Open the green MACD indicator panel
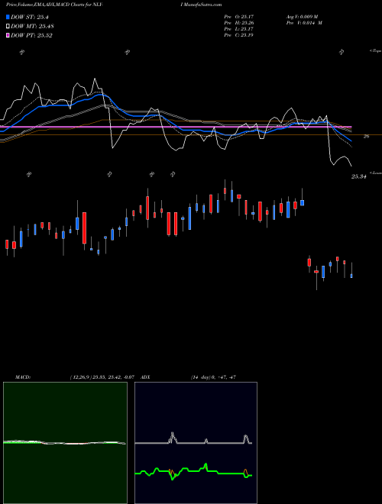The width and height of the screenshot is (382, 504). pyautogui.click(x=65, y=443)
